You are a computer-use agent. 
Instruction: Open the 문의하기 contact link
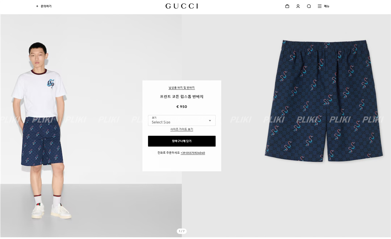tap(46, 6)
